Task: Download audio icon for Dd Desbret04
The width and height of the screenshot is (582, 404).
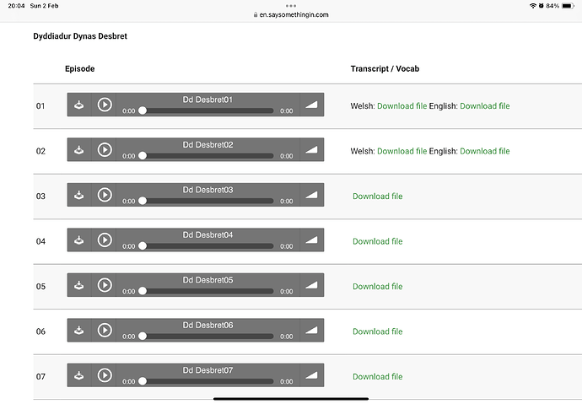Action: [x=78, y=240]
